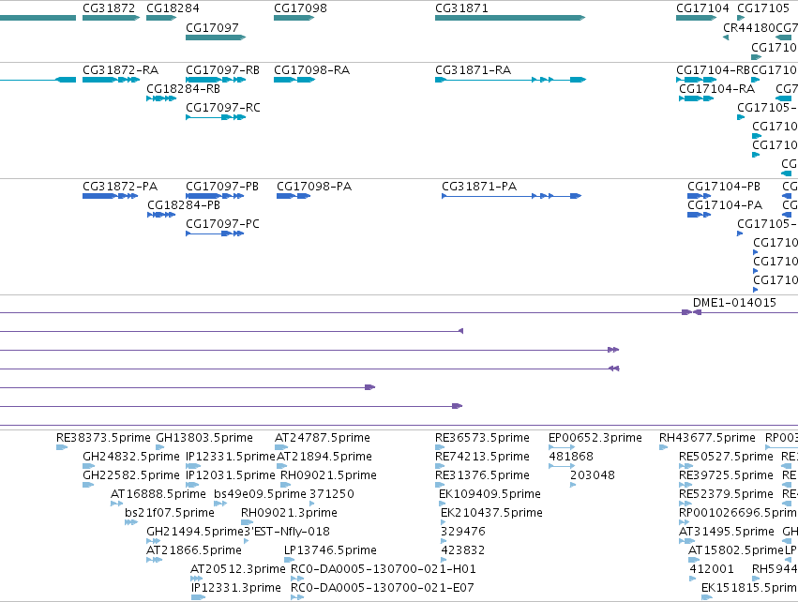Click protein CG18284-PB
Viewport: 798px width, 602px height.
coord(161,215)
